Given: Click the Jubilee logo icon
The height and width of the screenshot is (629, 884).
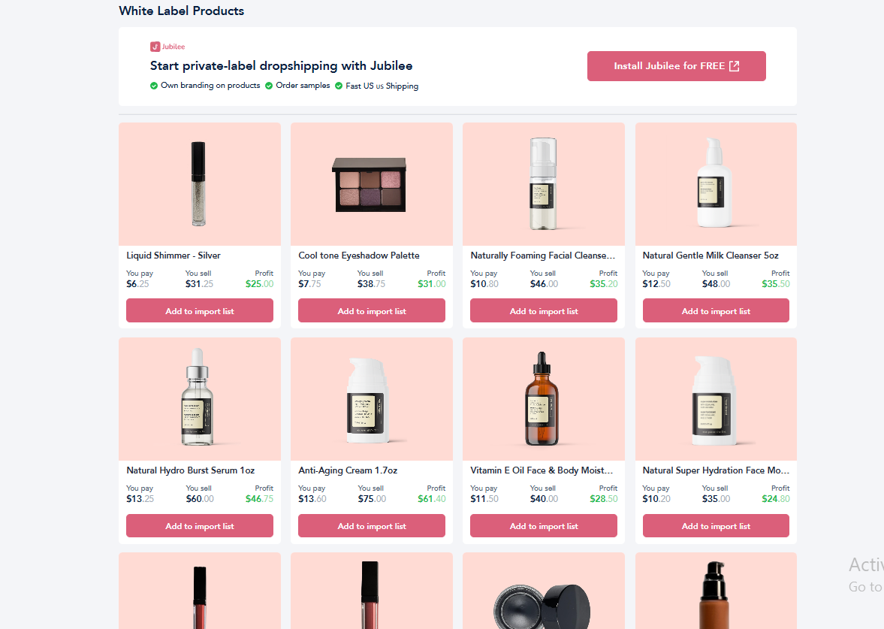Looking at the screenshot, I should click(155, 47).
